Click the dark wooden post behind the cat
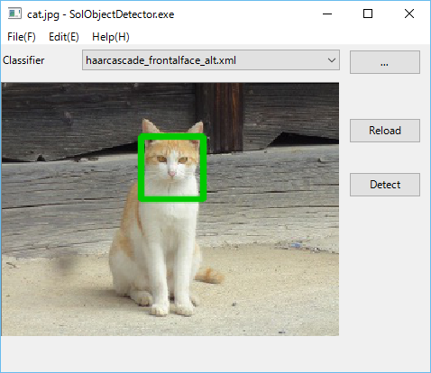Image resolution: width=431 pixels, height=373 pixels. 220,117
